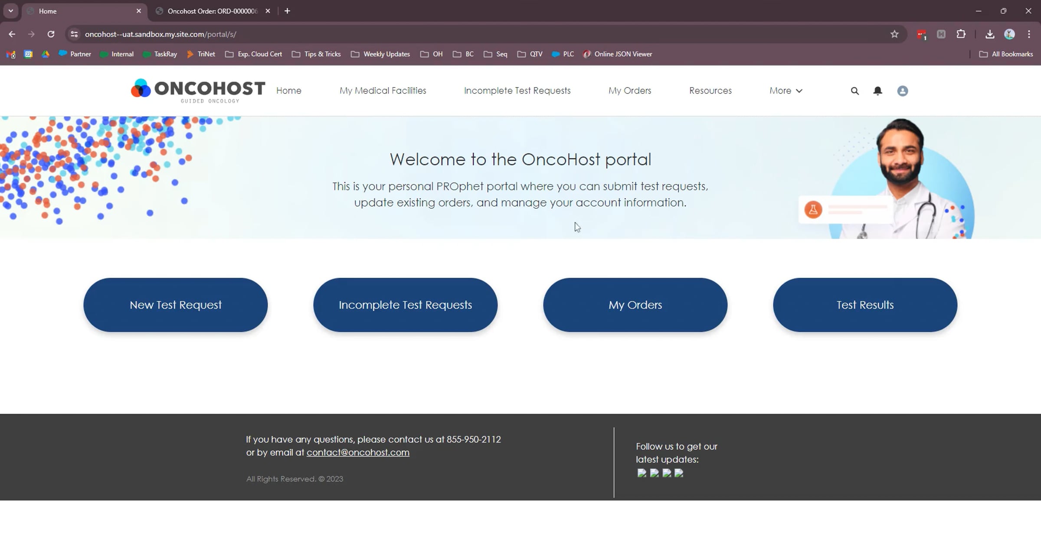Image resolution: width=1041 pixels, height=559 pixels.
Task: Expand the More navigation dropdown
Action: pos(786,91)
